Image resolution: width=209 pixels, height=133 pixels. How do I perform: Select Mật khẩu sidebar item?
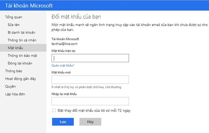pyautogui.click(x=23, y=48)
